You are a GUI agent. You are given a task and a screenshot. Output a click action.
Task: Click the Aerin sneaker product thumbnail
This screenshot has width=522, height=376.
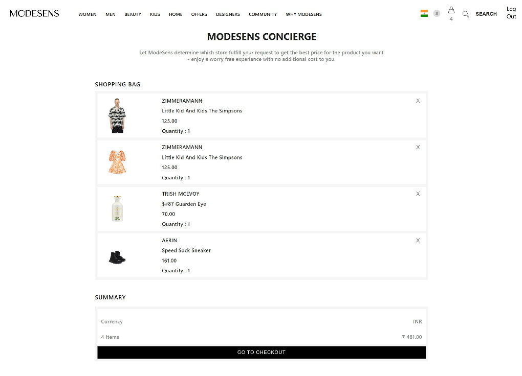click(x=117, y=255)
